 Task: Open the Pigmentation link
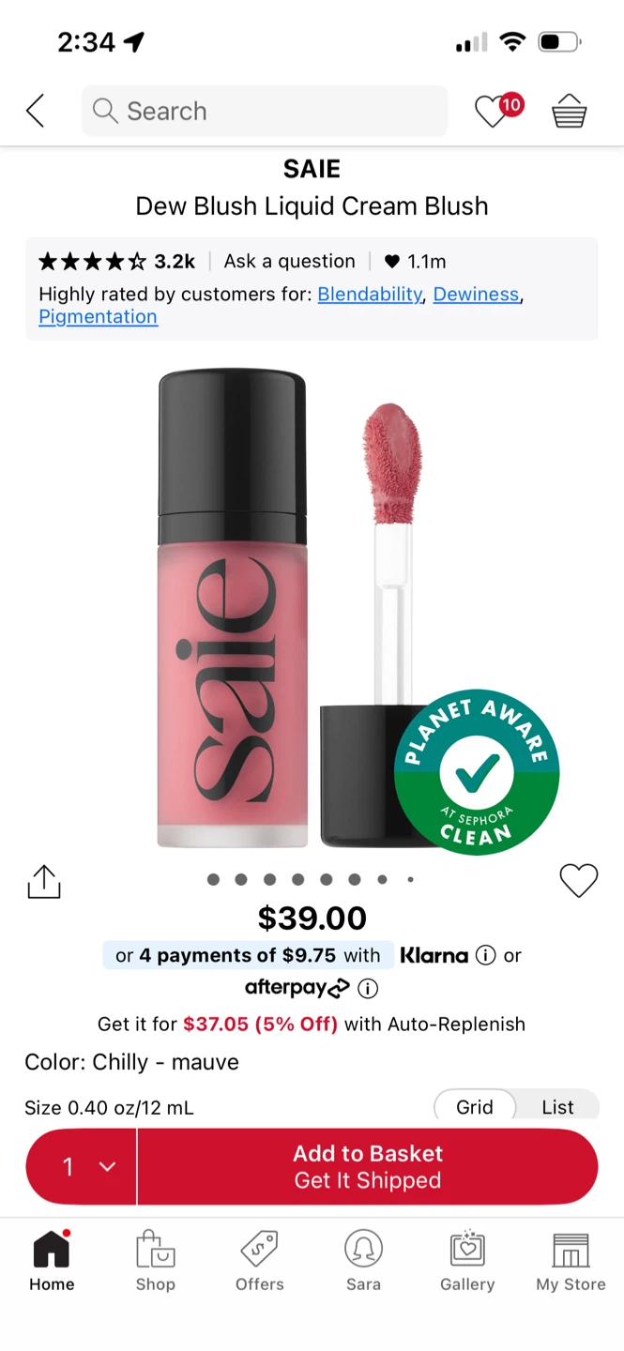(98, 316)
